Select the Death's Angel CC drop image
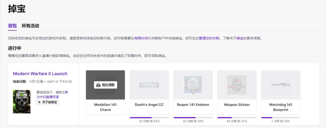 [149, 85]
